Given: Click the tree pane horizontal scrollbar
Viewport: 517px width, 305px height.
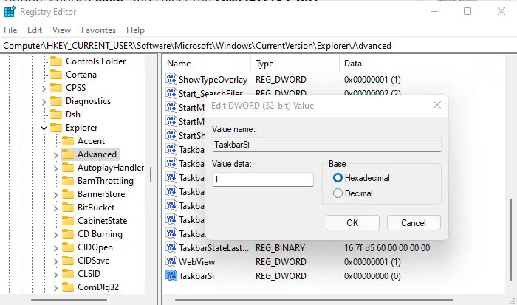Looking at the screenshot, I should (69, 300).
